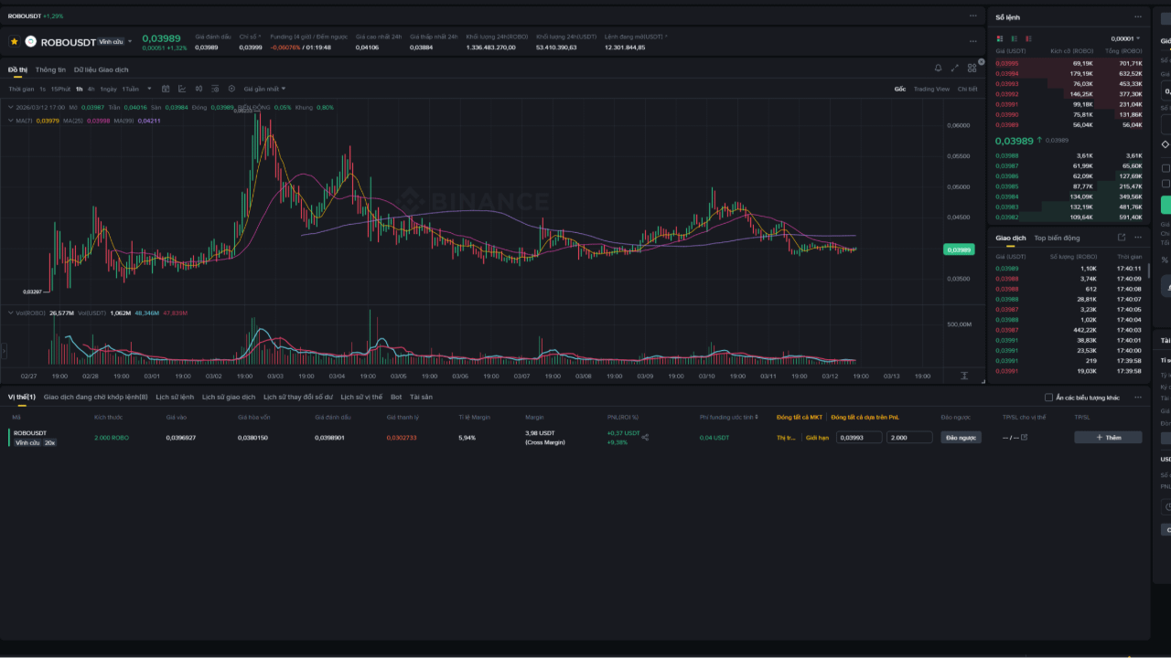Open the ROBOUSDT symbol selector dropdown
This screenshot has height=658, width=1171.
[130, 41]
